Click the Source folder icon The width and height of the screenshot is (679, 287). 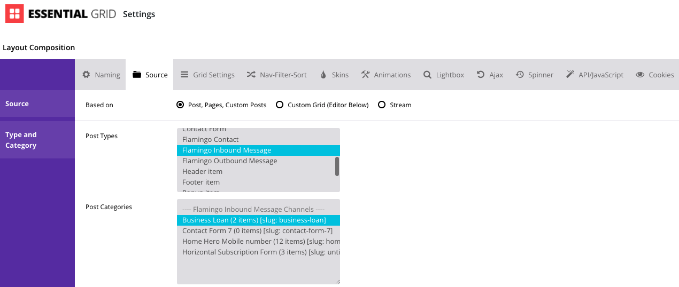pos(137,75)
